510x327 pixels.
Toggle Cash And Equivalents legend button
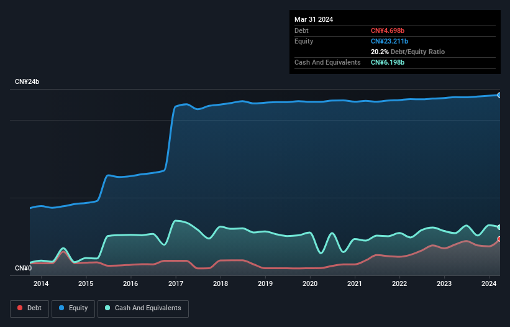coord(143,308)
